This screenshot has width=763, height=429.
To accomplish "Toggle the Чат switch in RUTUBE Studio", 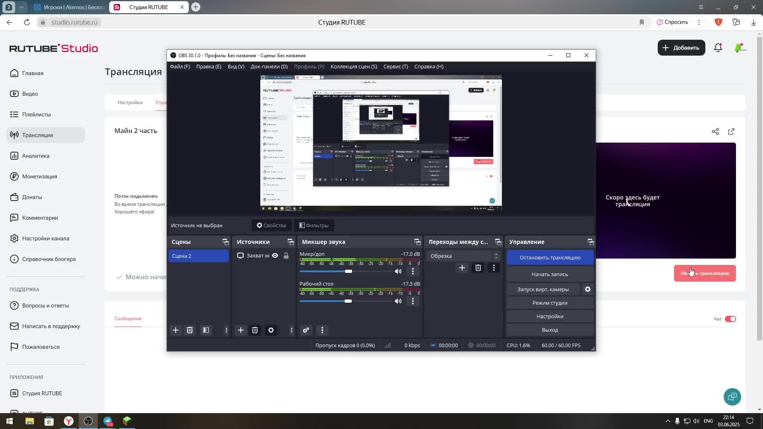I will click(730, 319).
